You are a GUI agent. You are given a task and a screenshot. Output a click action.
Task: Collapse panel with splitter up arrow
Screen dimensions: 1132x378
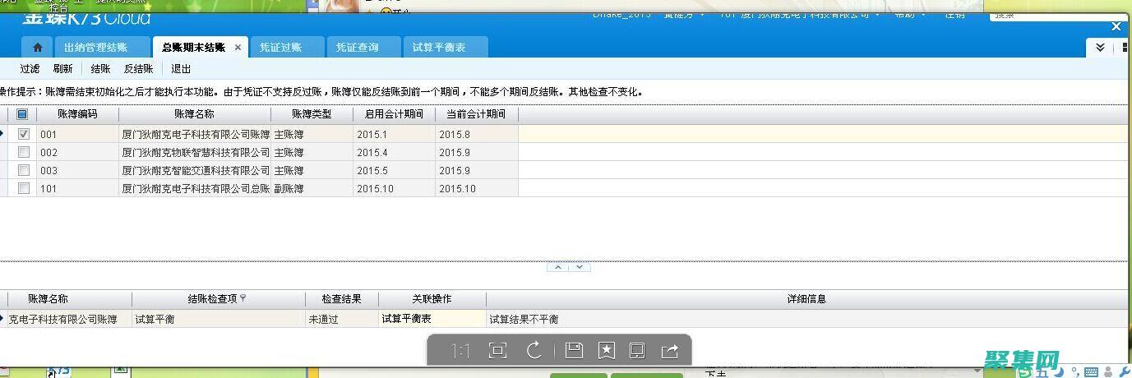[558, 267]
